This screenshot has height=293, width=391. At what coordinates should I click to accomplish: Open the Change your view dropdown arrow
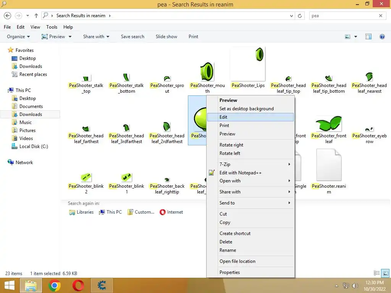[355, 37]
